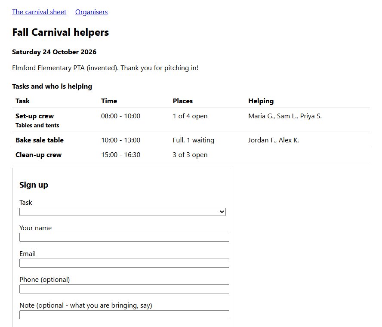
Task: Open the Task dropdown in Sign up
Action: (x=123, y=212)
